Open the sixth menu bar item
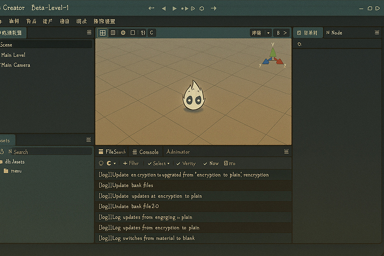Screen dimensions: 384x256 pos(82,21)
